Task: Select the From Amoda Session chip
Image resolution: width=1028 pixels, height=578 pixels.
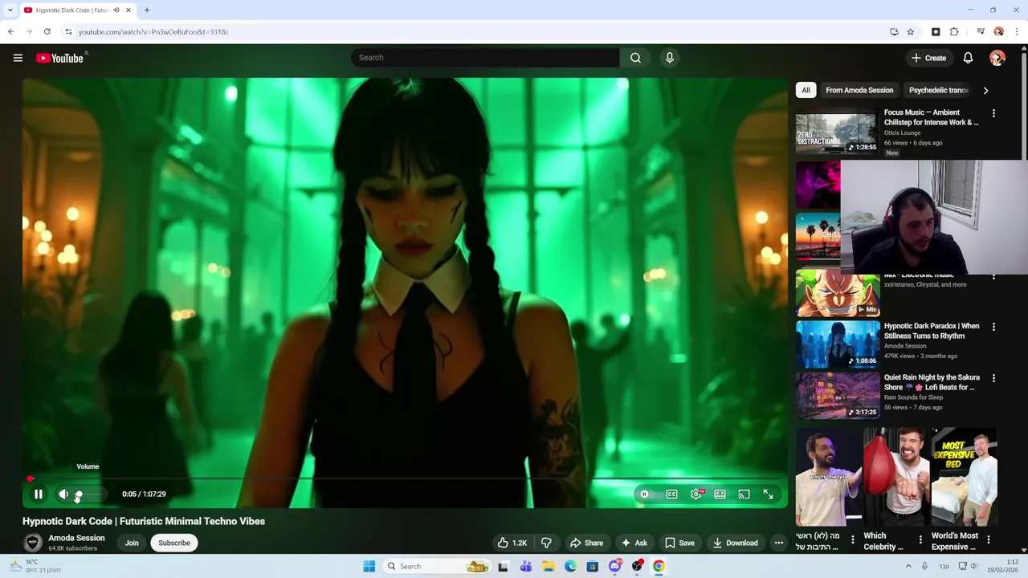Action: (859, 90)
